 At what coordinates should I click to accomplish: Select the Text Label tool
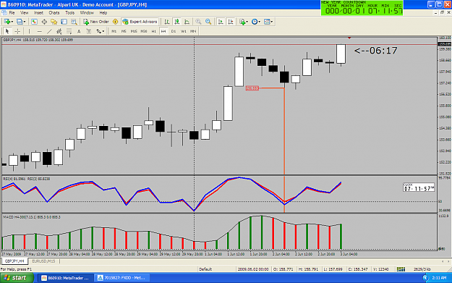(89, 31)
